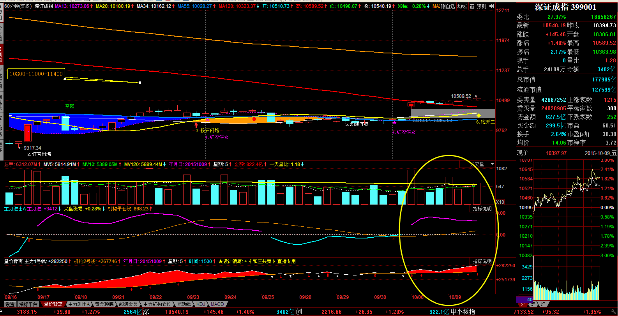
Task: Click the yellow diamond marker near 梅开二
Action: [x=479, y=115]
